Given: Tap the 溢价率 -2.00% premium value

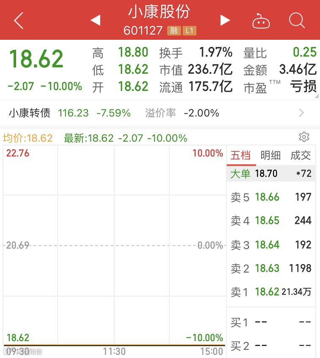Looking at the screenshot, I should pos(202,113).
